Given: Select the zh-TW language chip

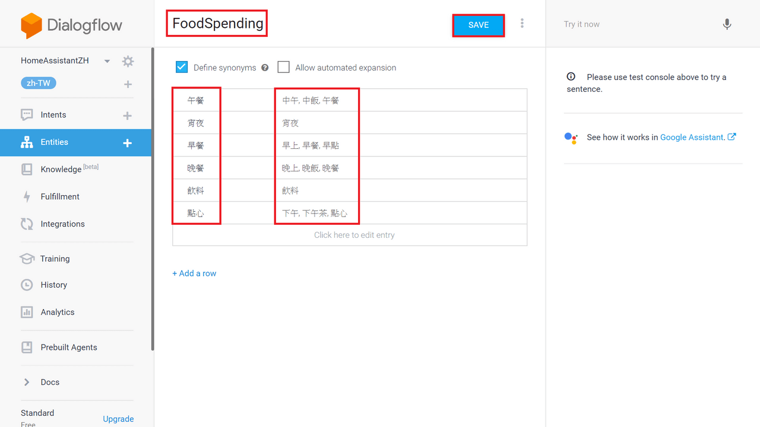Looking at the screenshot, I should coord(39,83).
